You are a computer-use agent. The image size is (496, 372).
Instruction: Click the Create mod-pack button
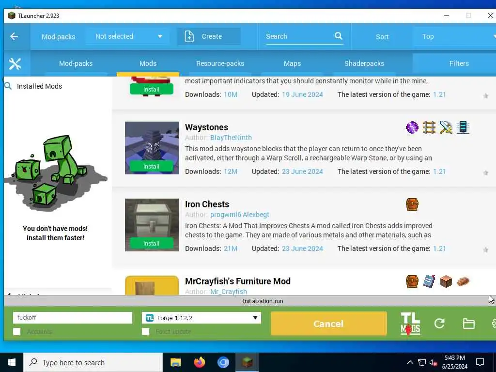tap(208, 36)
